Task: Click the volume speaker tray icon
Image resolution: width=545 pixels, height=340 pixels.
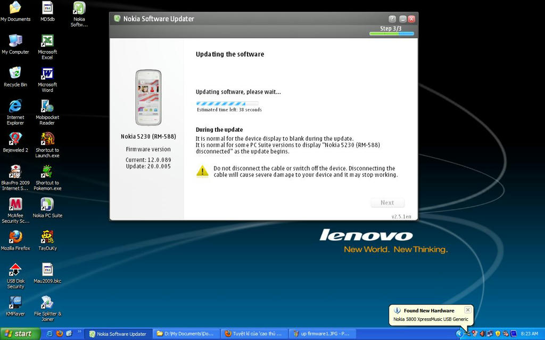Action: pyautogui.click(x=482, y=334)
